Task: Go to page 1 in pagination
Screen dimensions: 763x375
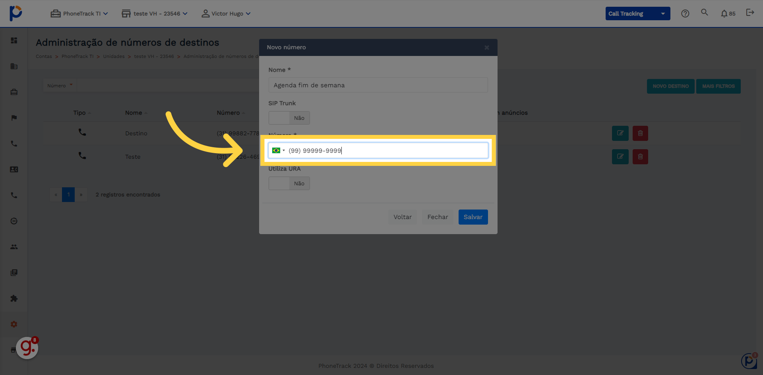Action: (x=68, y=194)
